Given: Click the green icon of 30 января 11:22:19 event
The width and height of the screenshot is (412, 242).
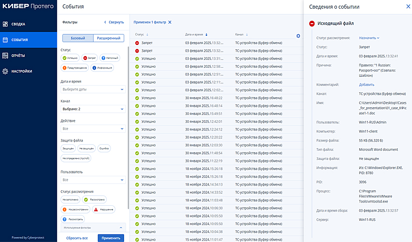Looking at the screenshot, I should pyautogui.click(x=137, y=161).
